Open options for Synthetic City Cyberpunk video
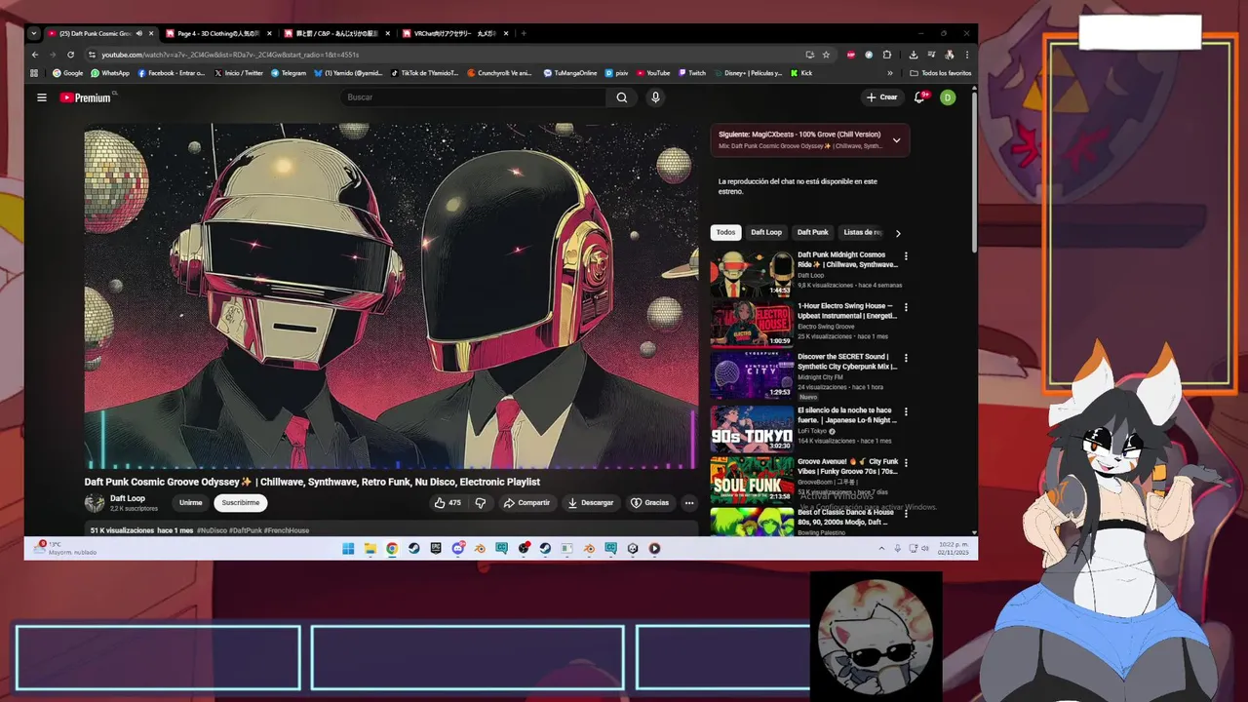 [x=906, y=358]
